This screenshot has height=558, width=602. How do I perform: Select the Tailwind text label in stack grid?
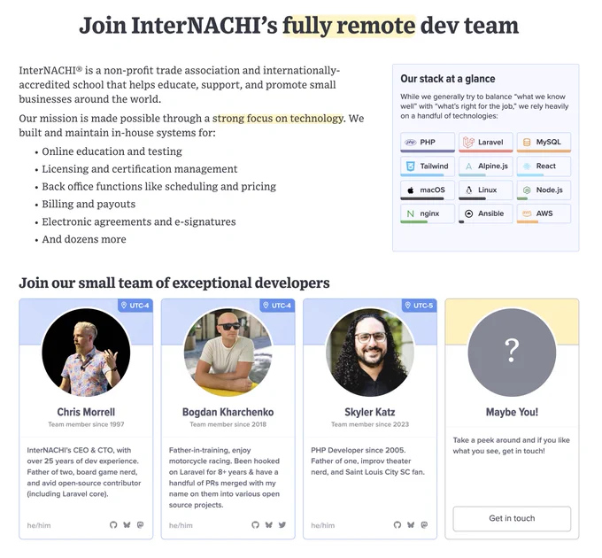pyautogui.click(x=434, y=166)
